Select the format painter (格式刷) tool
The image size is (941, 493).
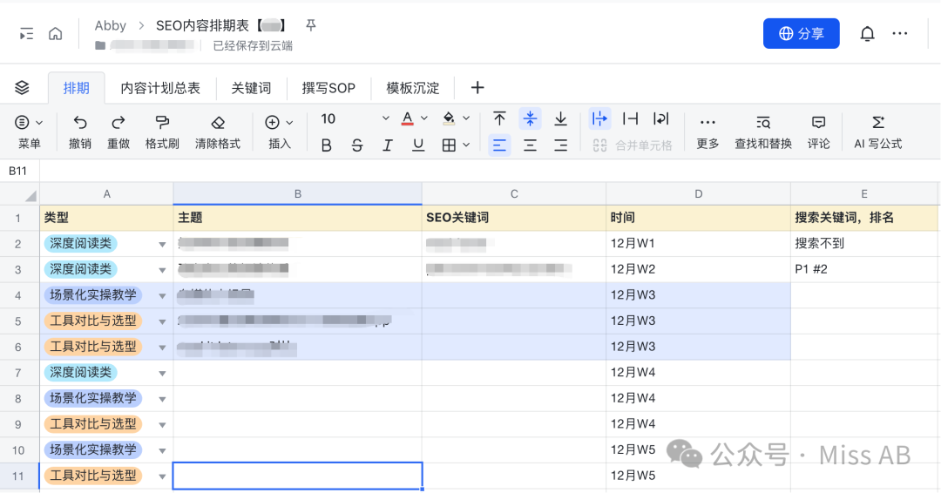tap(162, 123)
